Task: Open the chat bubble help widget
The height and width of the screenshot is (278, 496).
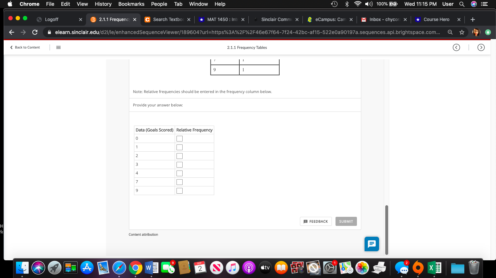Action: coord(372,244)
